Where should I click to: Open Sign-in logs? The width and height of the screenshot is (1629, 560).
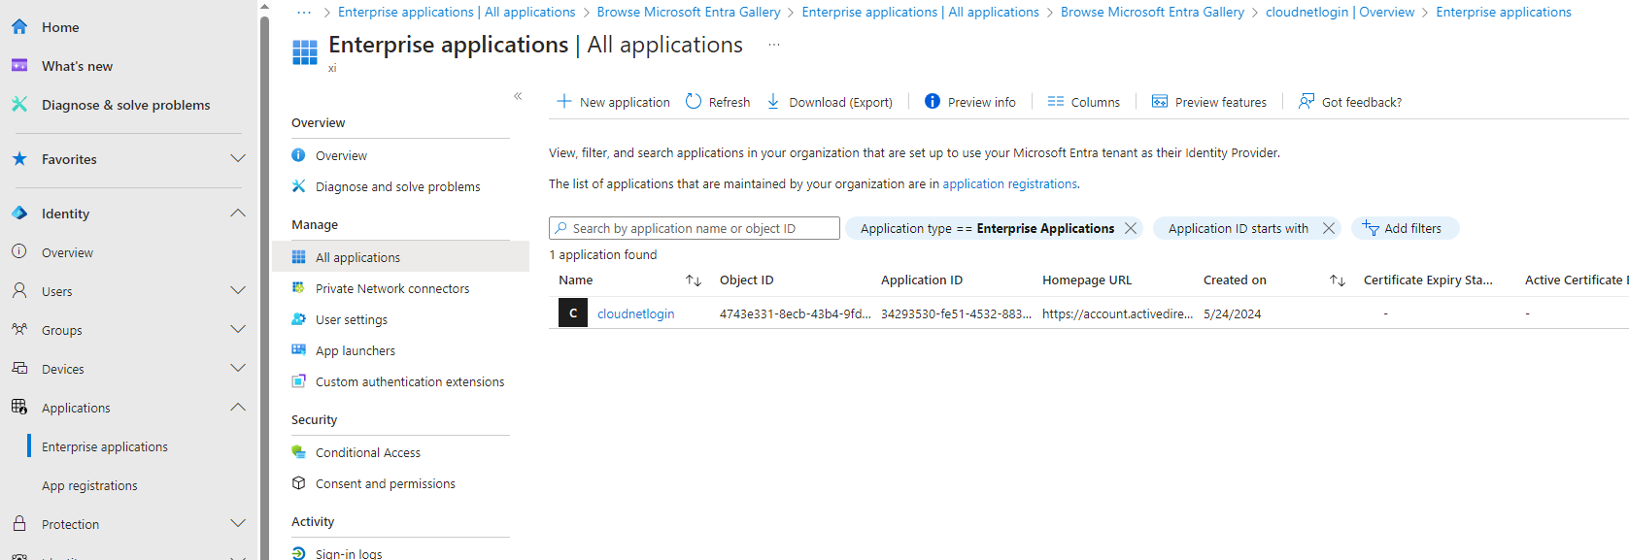point(349,553)
